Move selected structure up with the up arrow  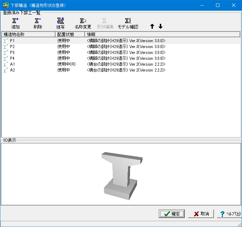pyautogui.click(x=152, y=26)
